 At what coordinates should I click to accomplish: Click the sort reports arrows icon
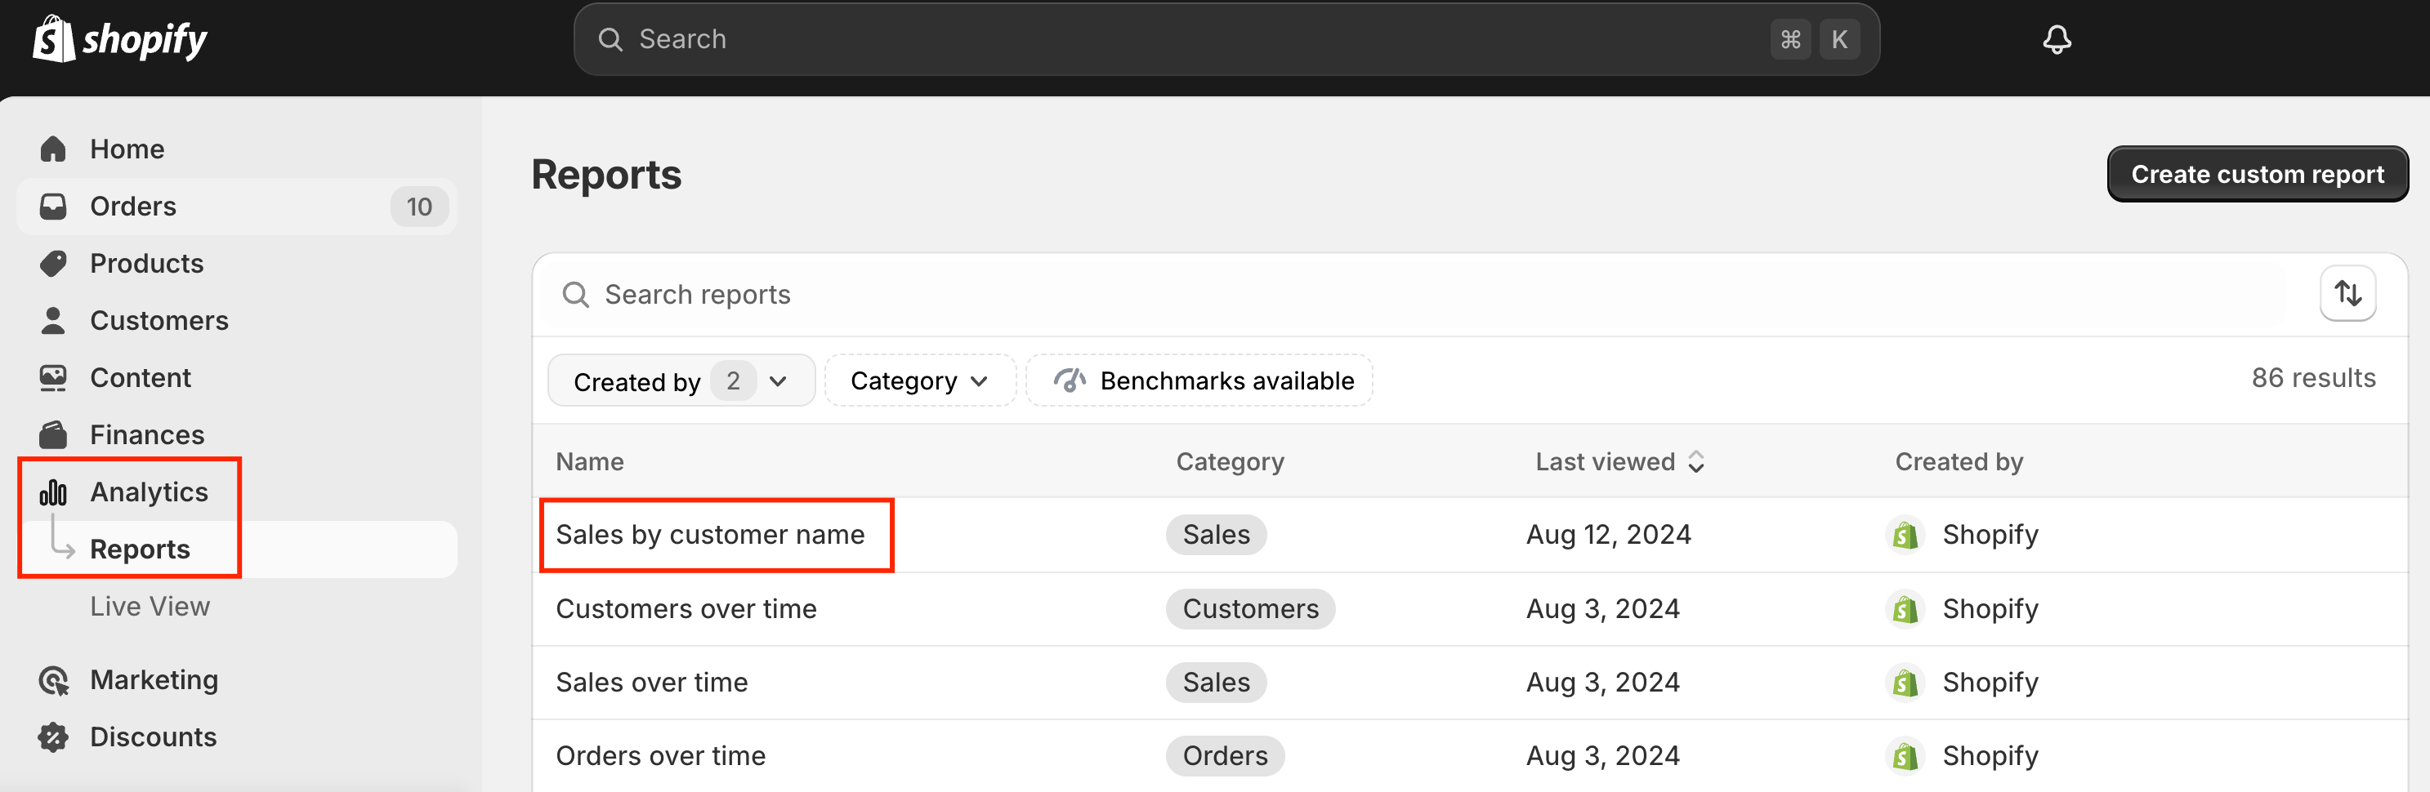click(x=2347, y=294)
